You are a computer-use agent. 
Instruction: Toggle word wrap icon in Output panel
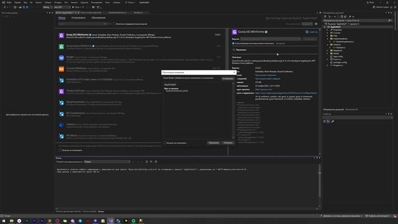pos(151,162)
